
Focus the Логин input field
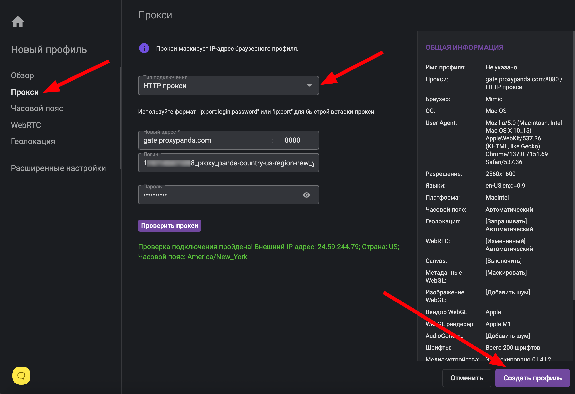(x=228, y=163)
